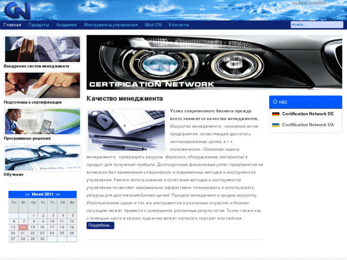Open Certification Network DE link

point(308,114)
